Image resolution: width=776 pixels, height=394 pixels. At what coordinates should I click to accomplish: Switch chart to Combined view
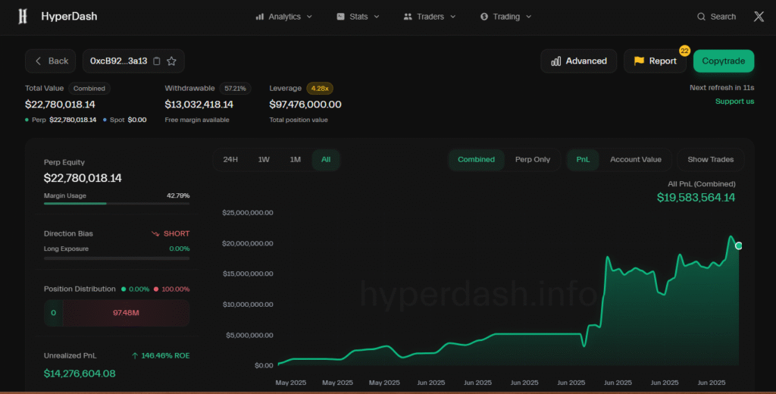click(476, 159)
